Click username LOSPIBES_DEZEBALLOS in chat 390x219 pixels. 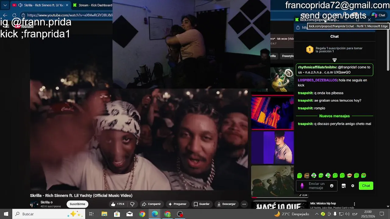(317, 80)
